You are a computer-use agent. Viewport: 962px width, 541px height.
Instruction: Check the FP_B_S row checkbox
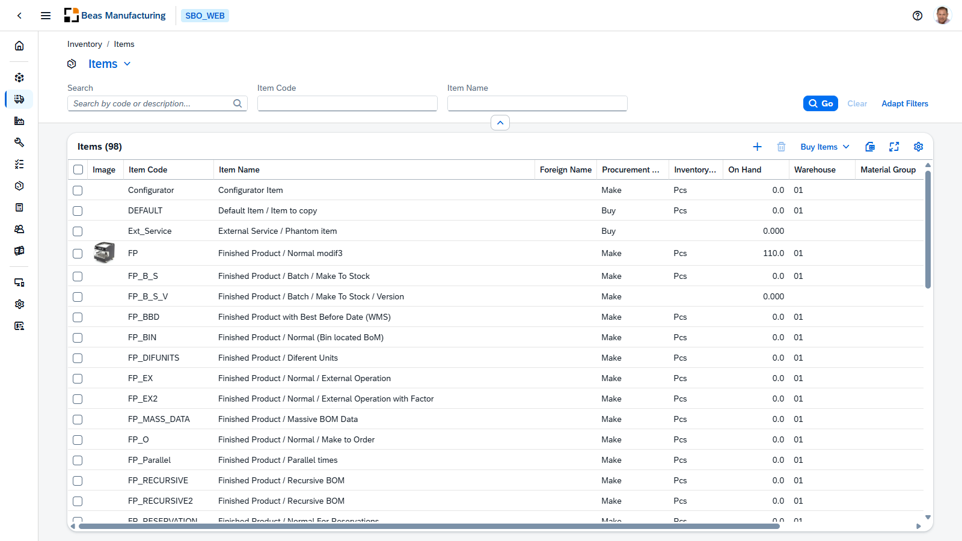point(78,277)
